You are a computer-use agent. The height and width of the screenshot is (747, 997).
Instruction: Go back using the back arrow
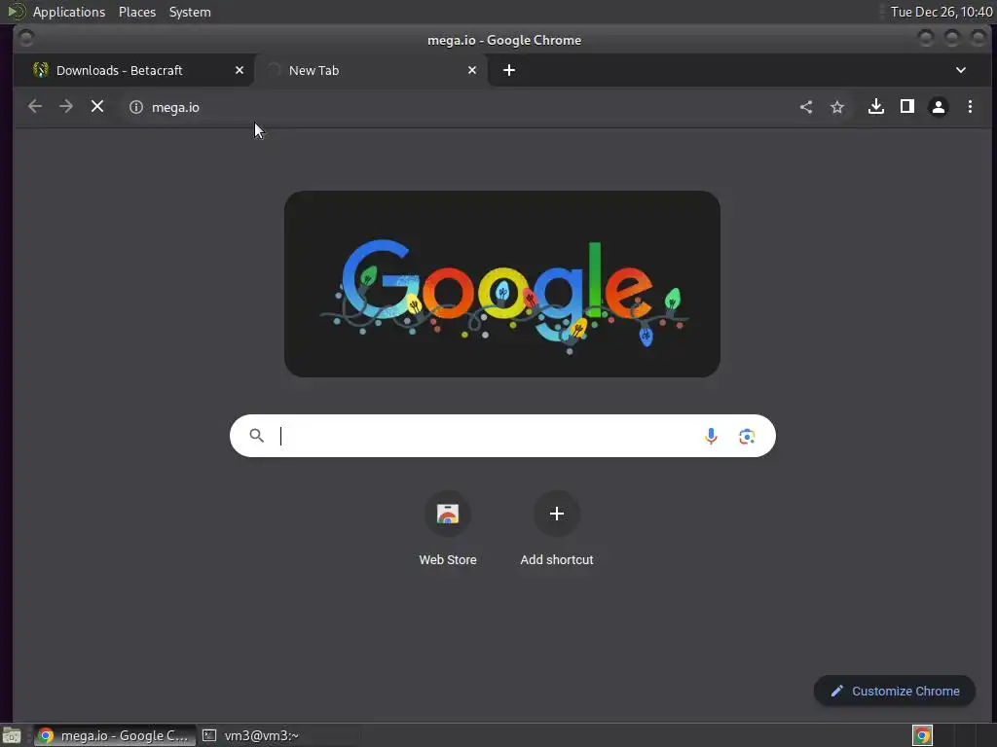point(35,107)
